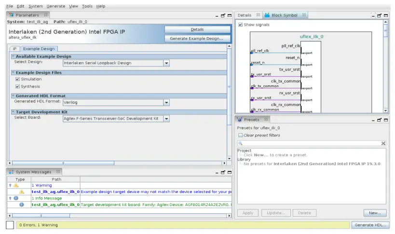Click the New... preset button

[375, 213]
